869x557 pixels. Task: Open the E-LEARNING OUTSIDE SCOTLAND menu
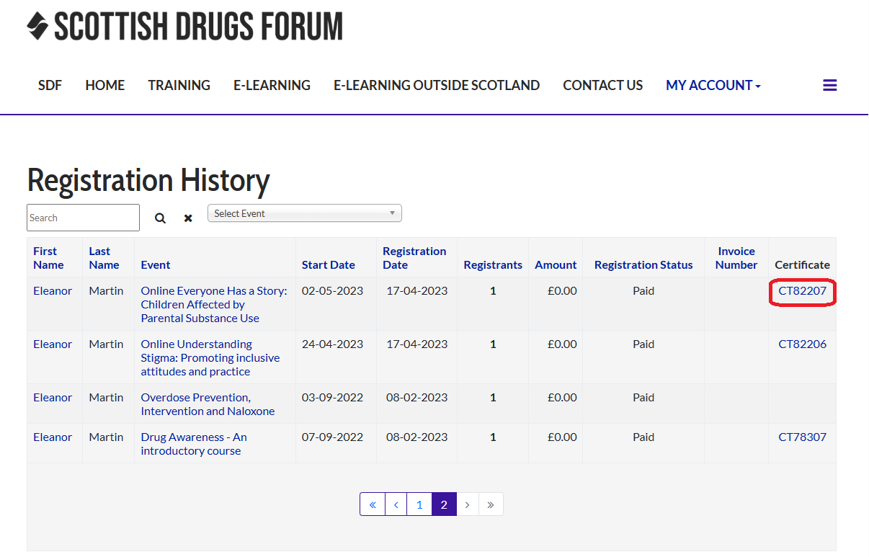click(436, 85)
